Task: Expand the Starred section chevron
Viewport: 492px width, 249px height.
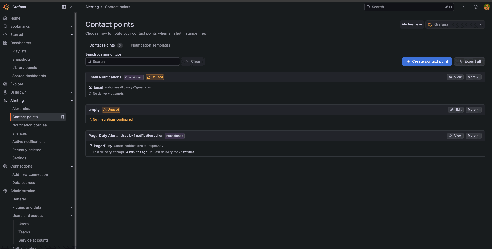Action: click(72, 35)
